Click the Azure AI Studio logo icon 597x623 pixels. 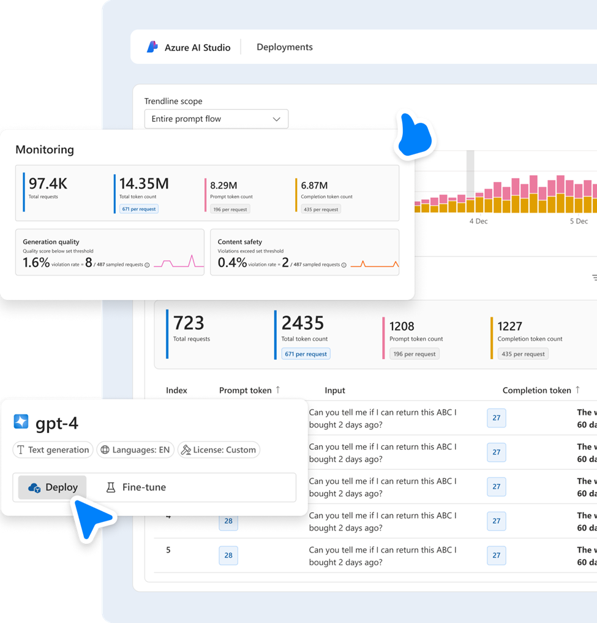pyautogui.click(x=152, y=47)
